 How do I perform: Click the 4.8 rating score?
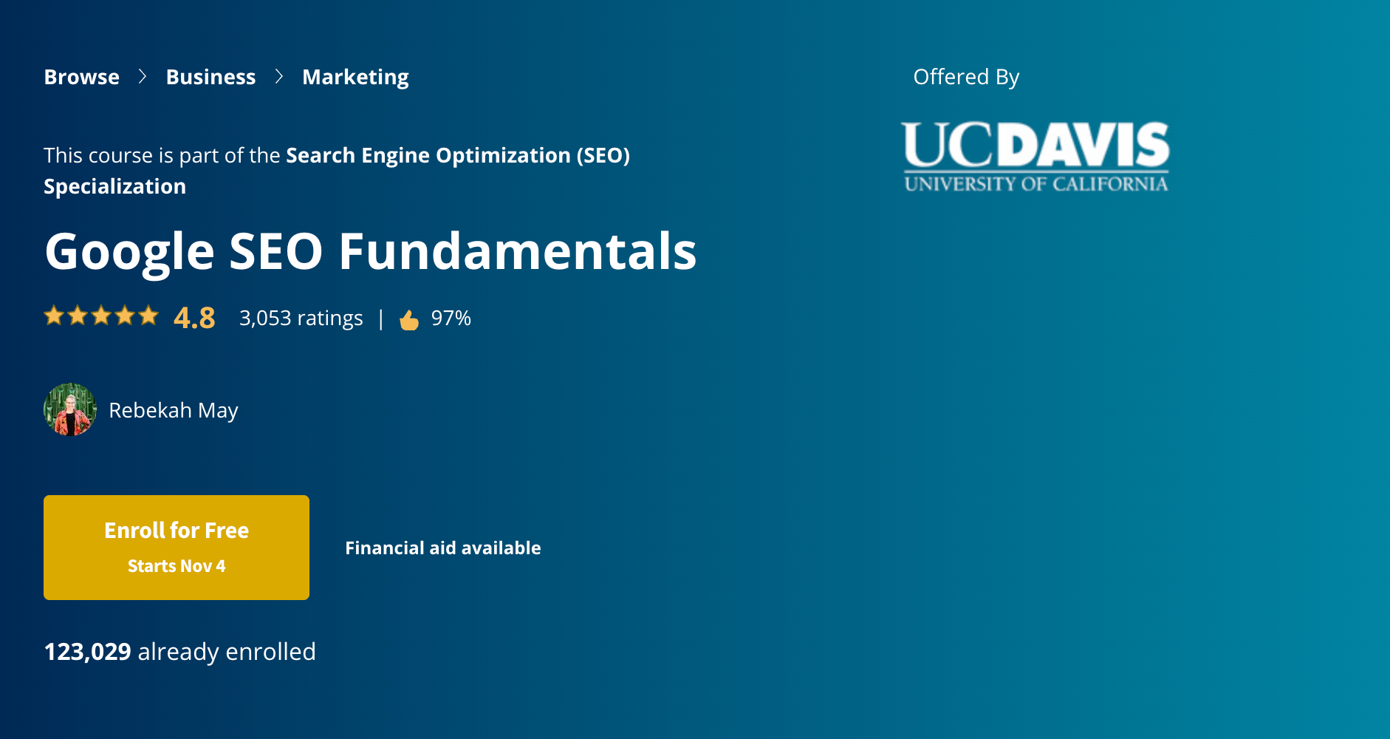193,318
